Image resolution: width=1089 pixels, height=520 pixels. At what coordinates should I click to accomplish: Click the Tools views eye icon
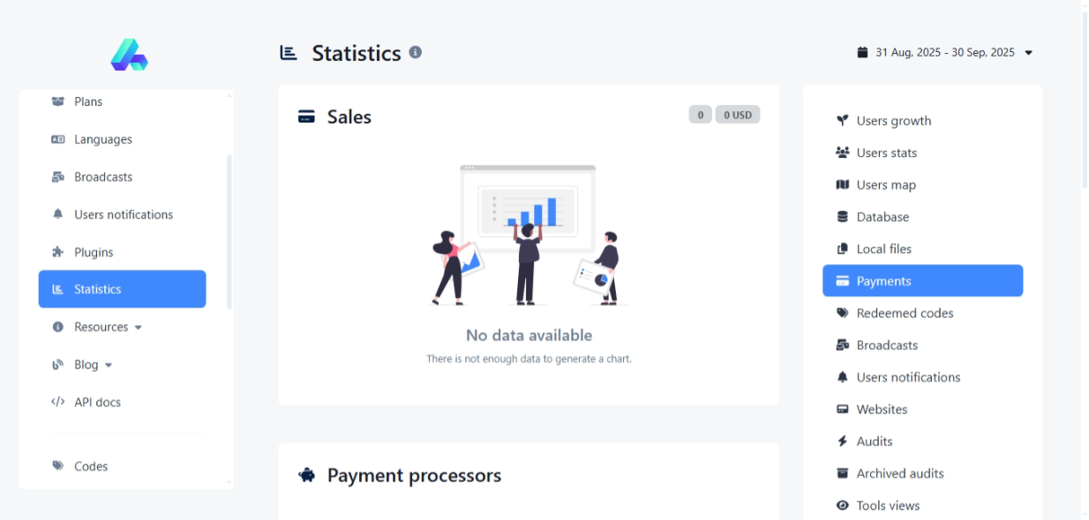[x=842, y=506]
